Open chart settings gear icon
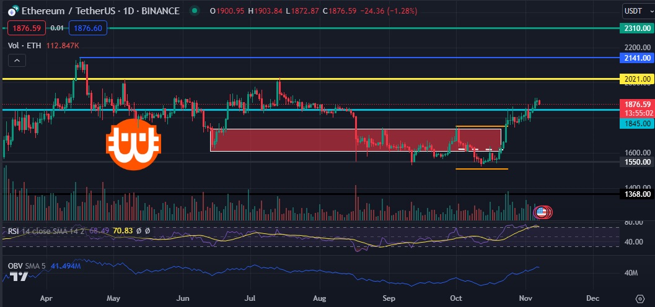The width and height of the screenshot is (655, 307). [640, 299]
